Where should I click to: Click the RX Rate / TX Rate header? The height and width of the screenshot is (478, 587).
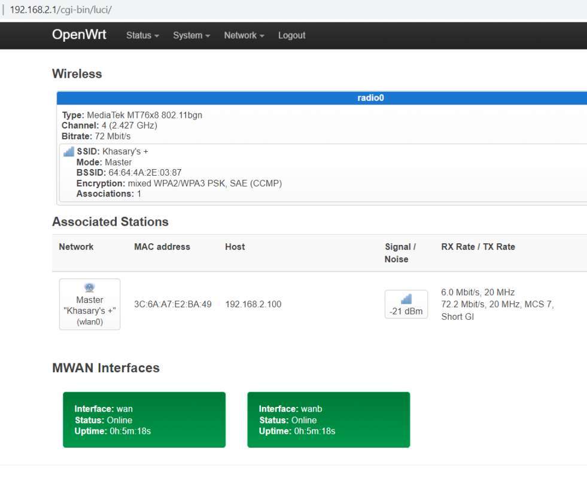click(477, 247)
